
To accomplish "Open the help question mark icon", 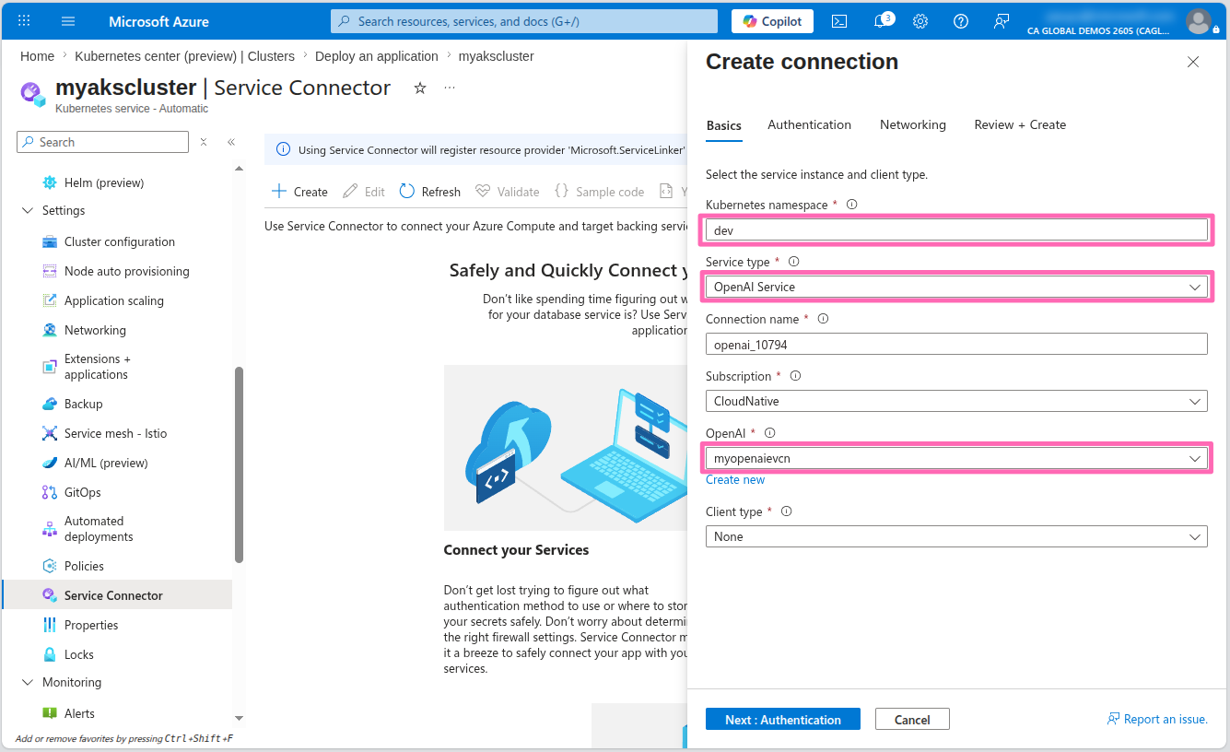I will tap(961, 21).
